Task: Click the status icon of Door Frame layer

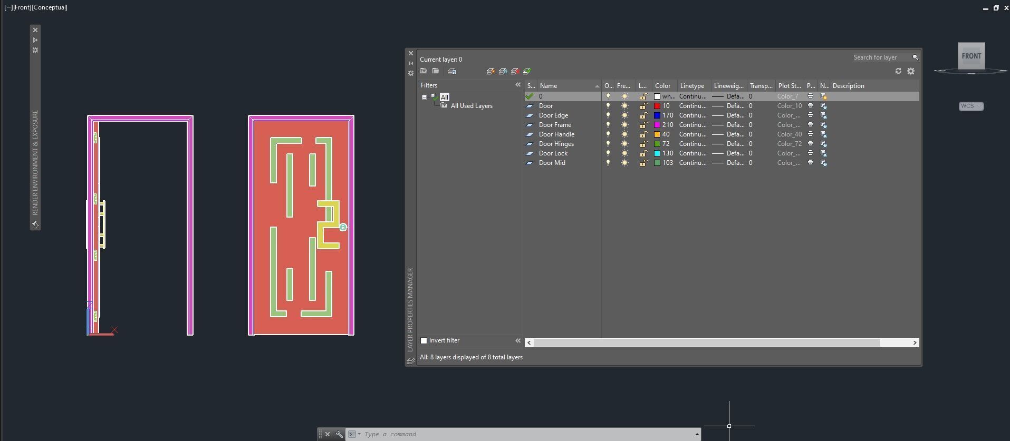Action: point(530,125)
